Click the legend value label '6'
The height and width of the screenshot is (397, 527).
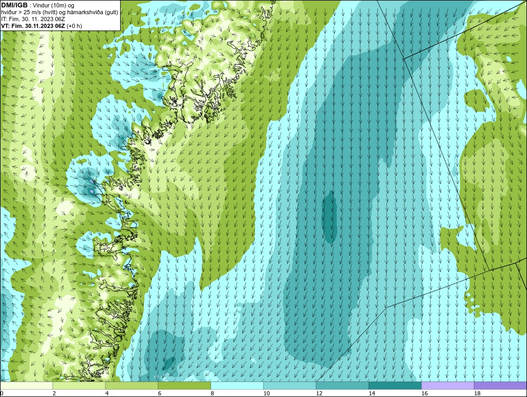pos(160,393)
